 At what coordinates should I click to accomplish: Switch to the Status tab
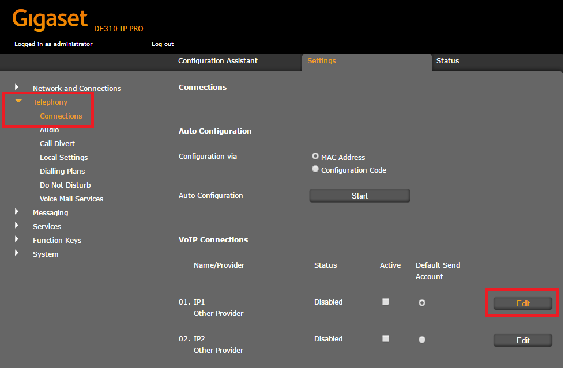tap(448, 60)
